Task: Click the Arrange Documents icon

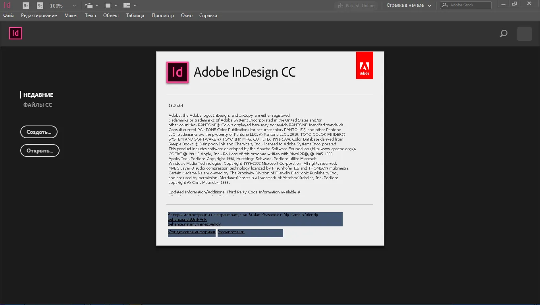Action: coord(127,6)
